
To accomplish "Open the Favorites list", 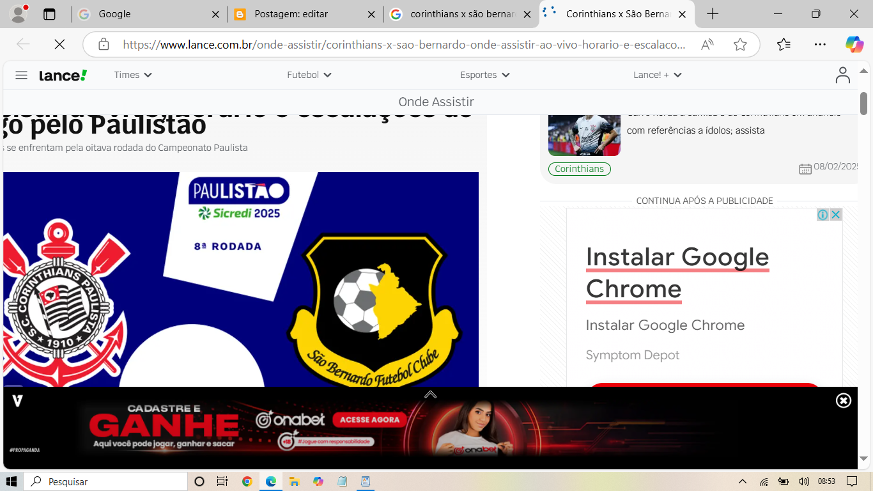I will 784,44.
